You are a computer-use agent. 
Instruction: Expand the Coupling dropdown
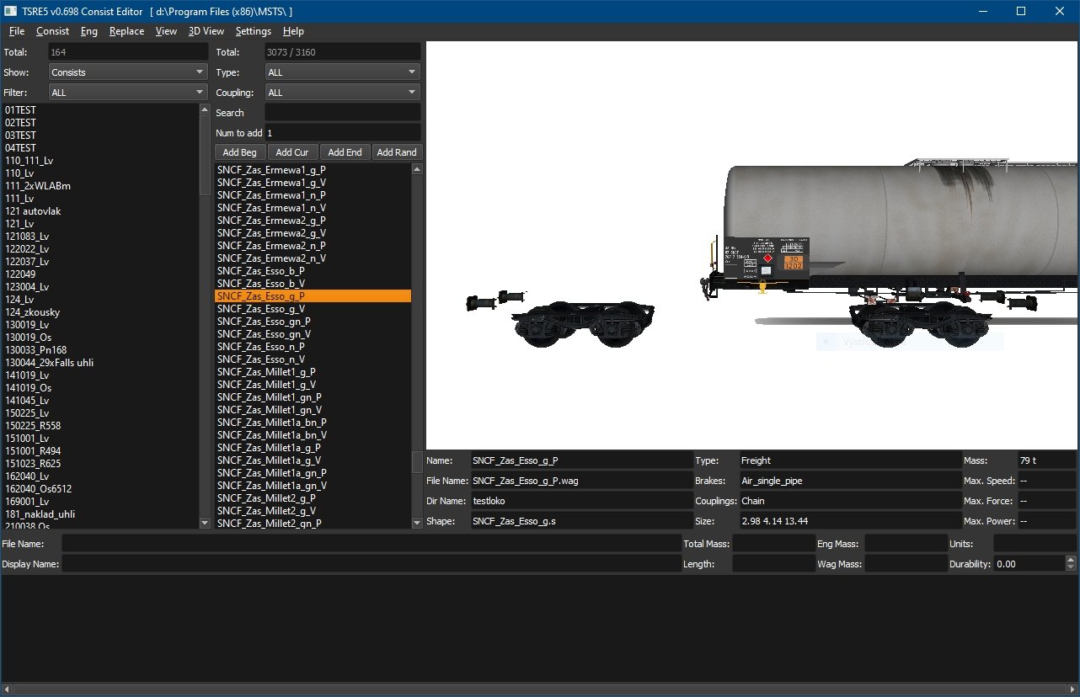point(342,93)
